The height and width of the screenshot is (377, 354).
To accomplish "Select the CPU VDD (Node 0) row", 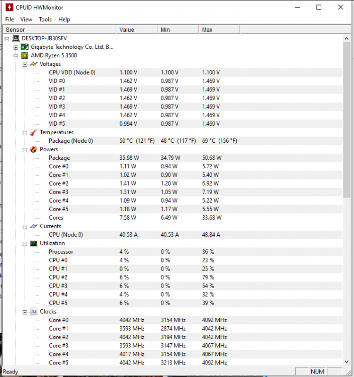I will [195, 72].
